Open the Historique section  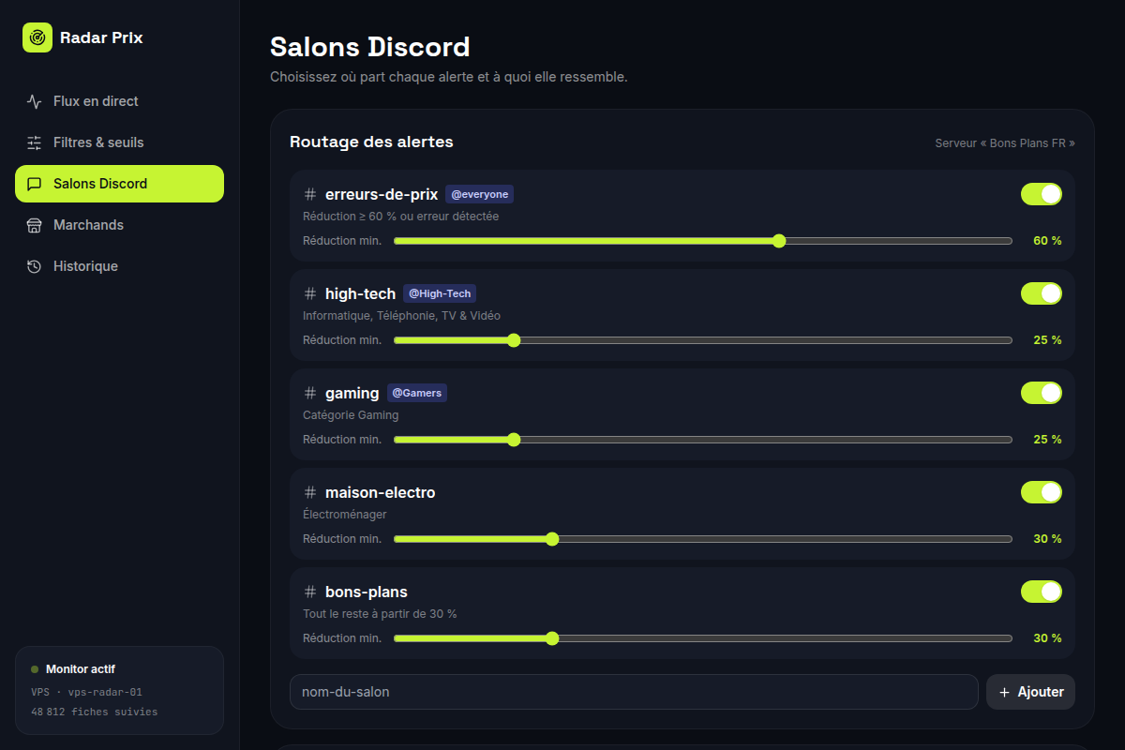(119, 266)
